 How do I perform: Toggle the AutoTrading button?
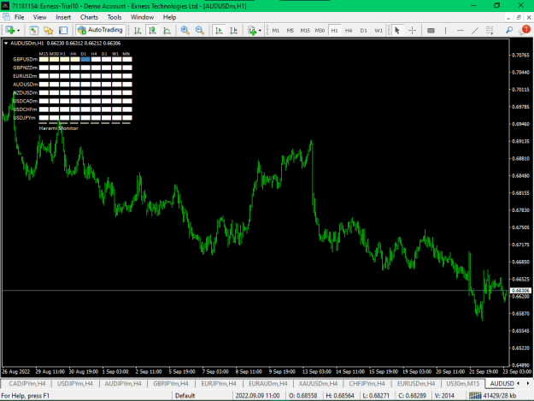click(100, 30)
